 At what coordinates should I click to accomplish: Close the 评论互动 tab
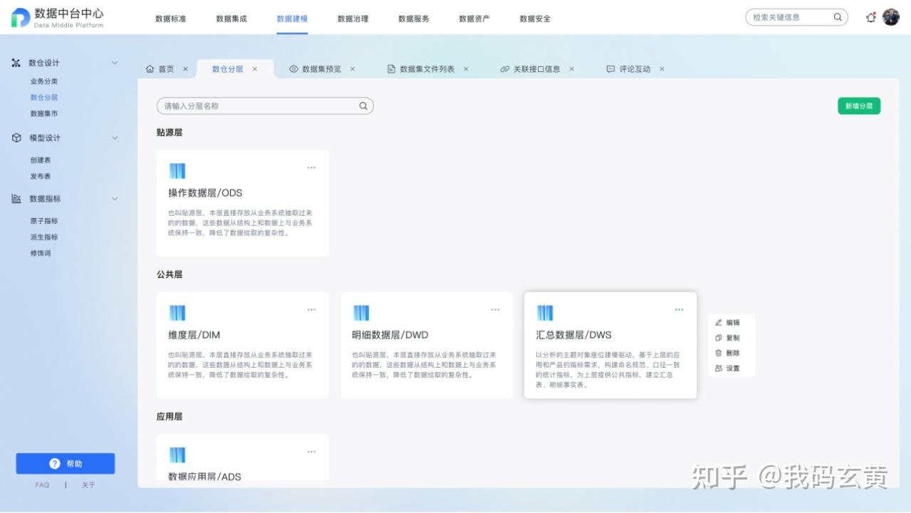click(662, 69)
